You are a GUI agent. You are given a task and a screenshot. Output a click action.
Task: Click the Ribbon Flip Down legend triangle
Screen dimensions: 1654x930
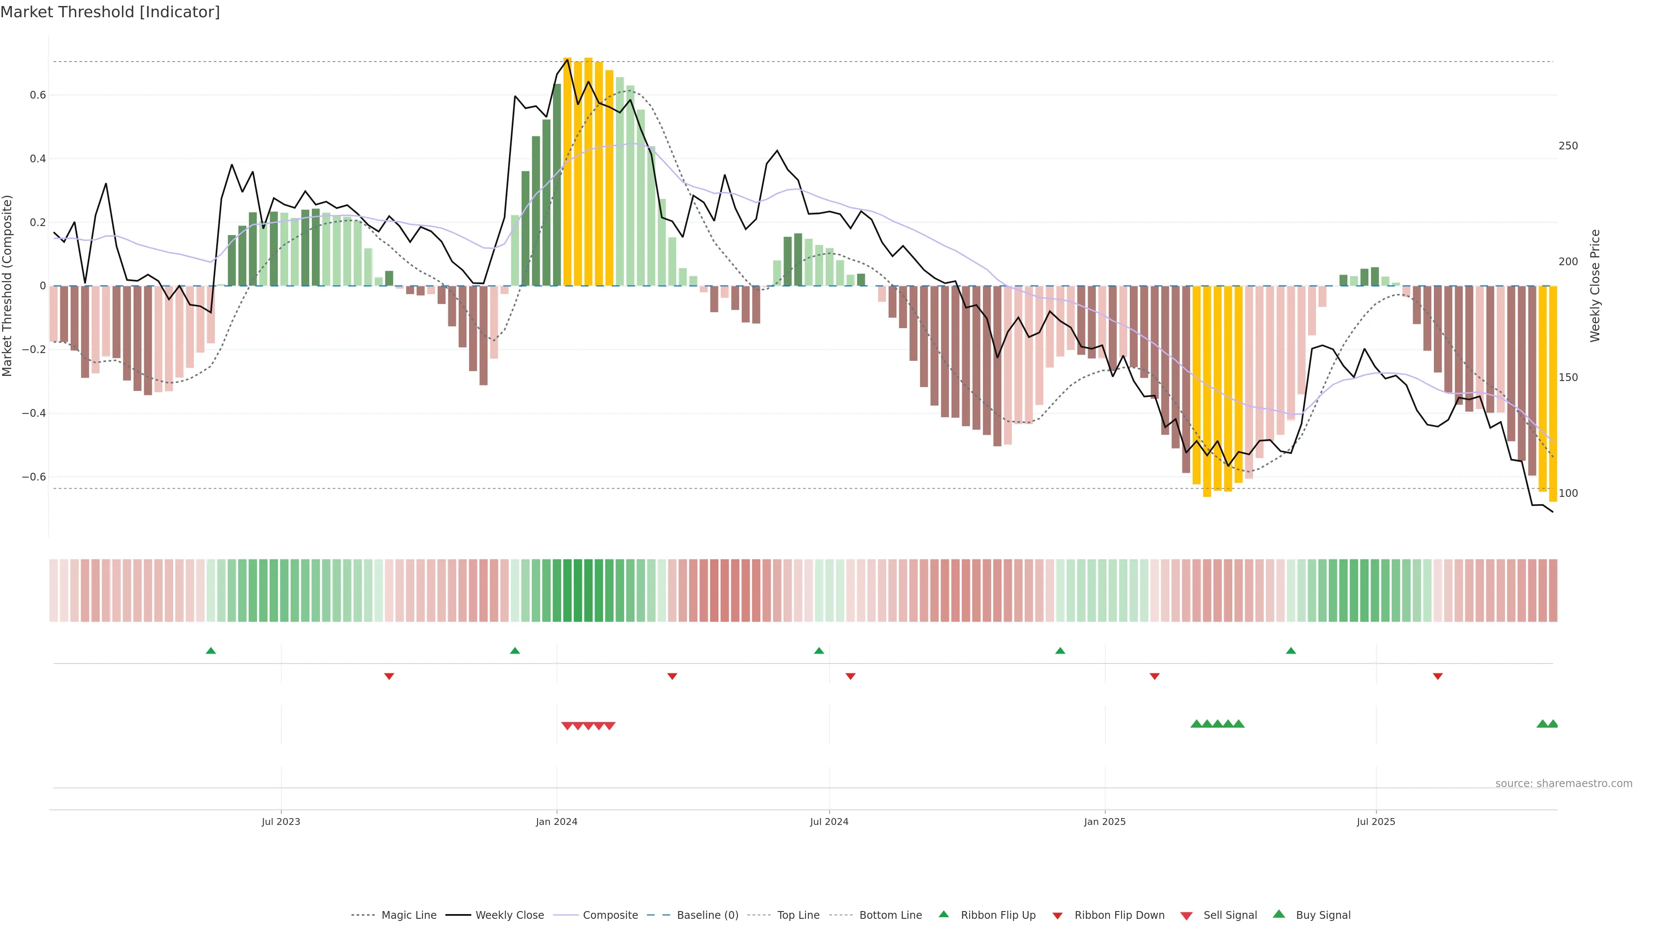[1057, 916]
